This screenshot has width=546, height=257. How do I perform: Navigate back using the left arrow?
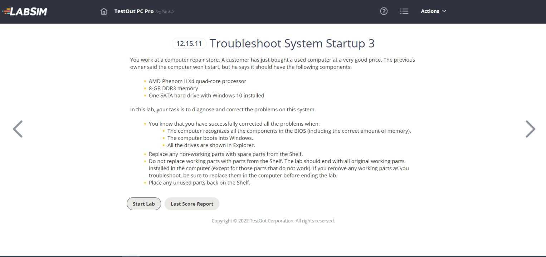pyautogui.click(x=18, y=129)
